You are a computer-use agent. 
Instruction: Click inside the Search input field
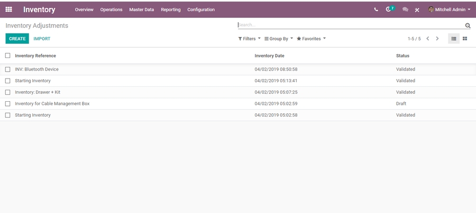point(349,25)
